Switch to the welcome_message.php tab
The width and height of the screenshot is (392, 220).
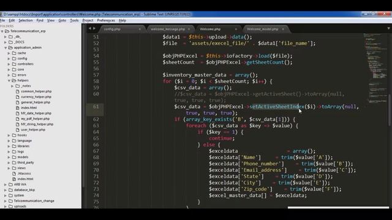(x=168, y=29)
